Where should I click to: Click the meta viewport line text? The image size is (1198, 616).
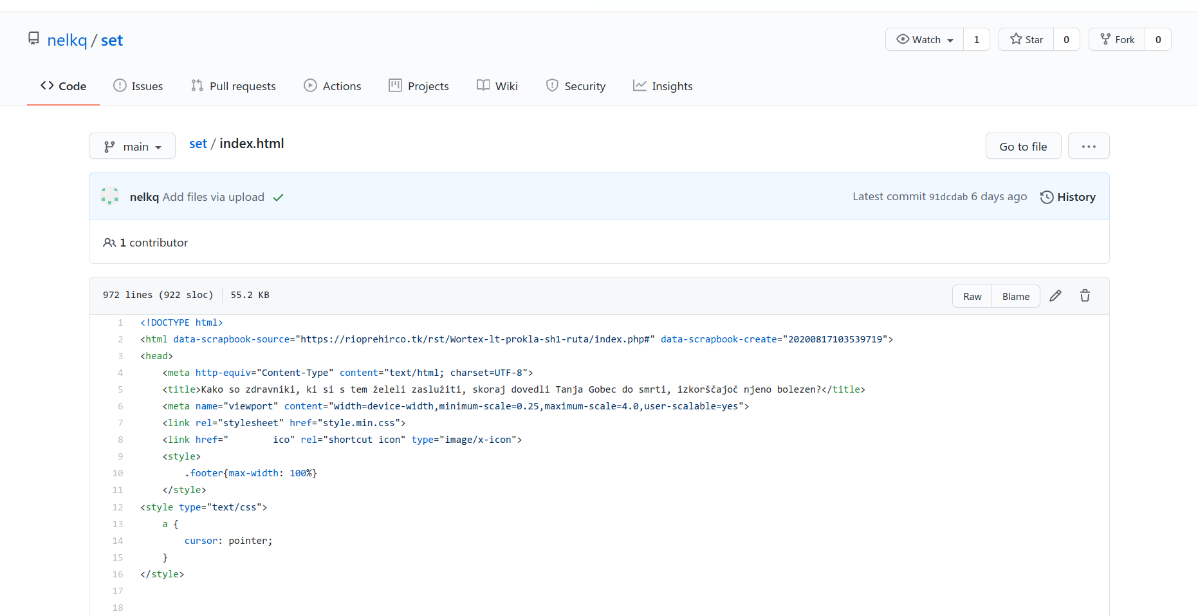click(456, 406)
